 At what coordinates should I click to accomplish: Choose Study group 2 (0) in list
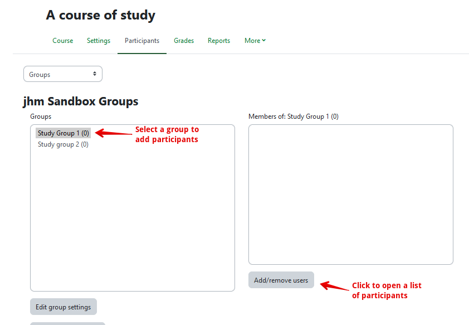click(63, 144)
